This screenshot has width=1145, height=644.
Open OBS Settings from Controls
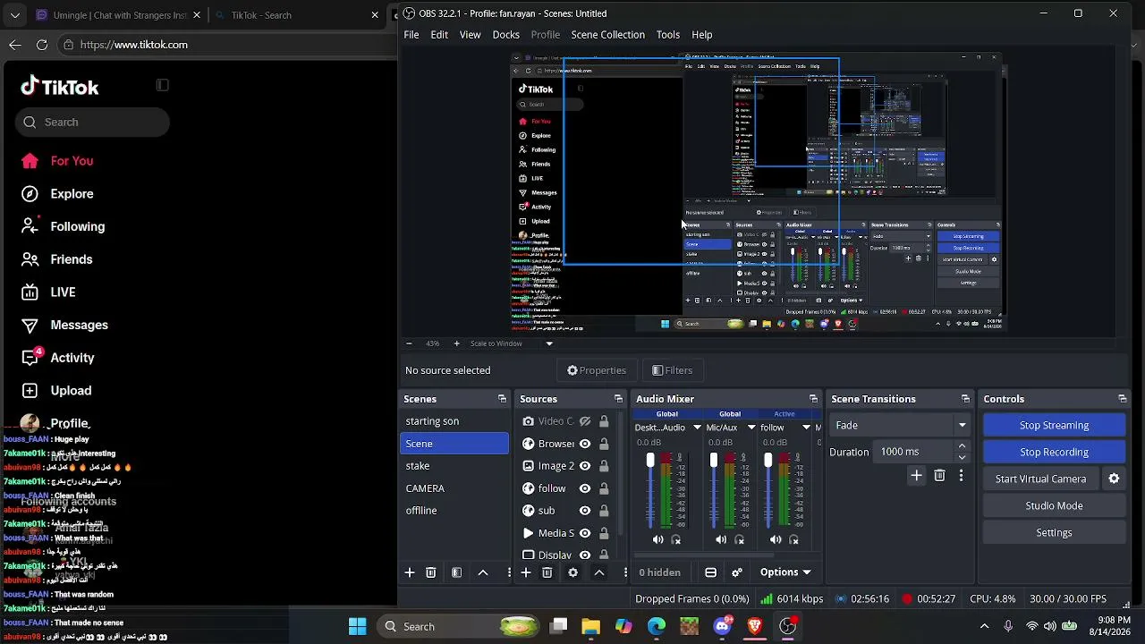coord(1054,533)
